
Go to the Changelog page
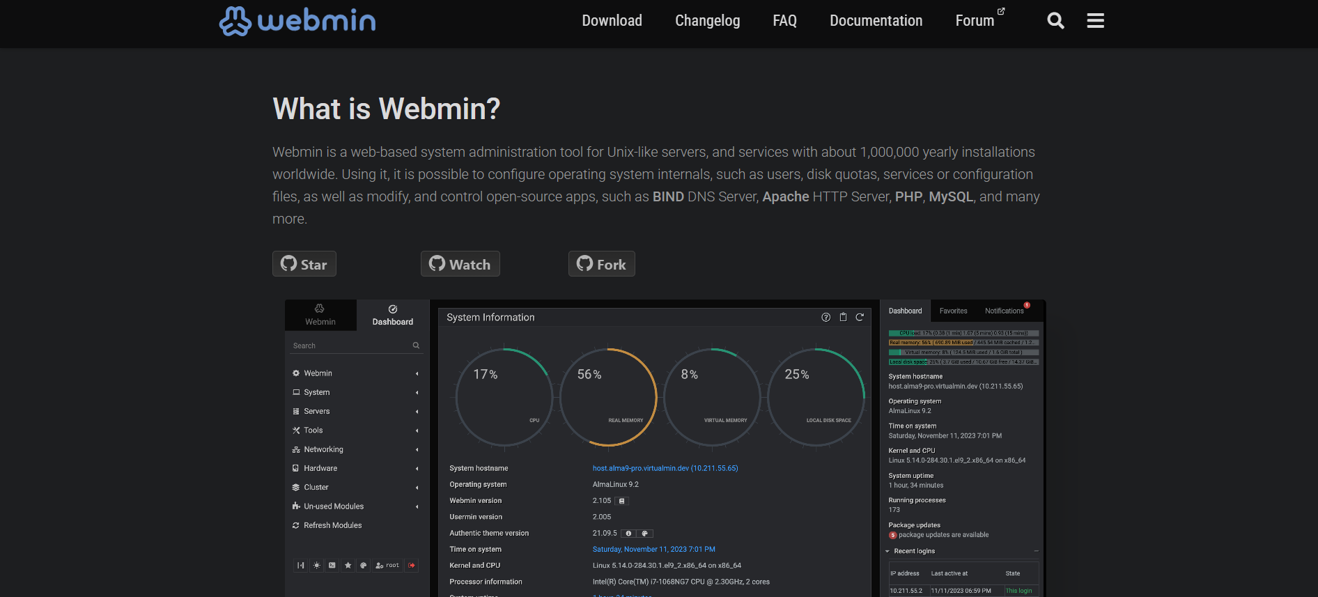[707, 21]
